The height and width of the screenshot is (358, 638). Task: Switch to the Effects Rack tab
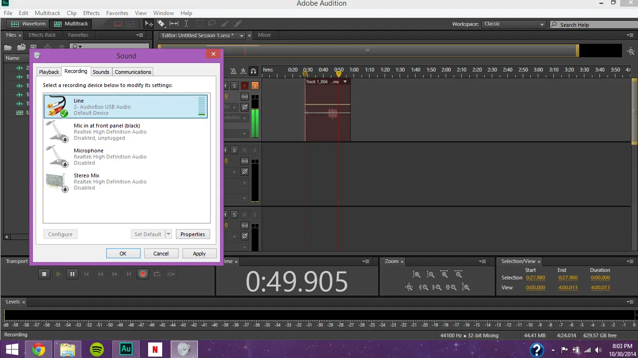point(42,35)
